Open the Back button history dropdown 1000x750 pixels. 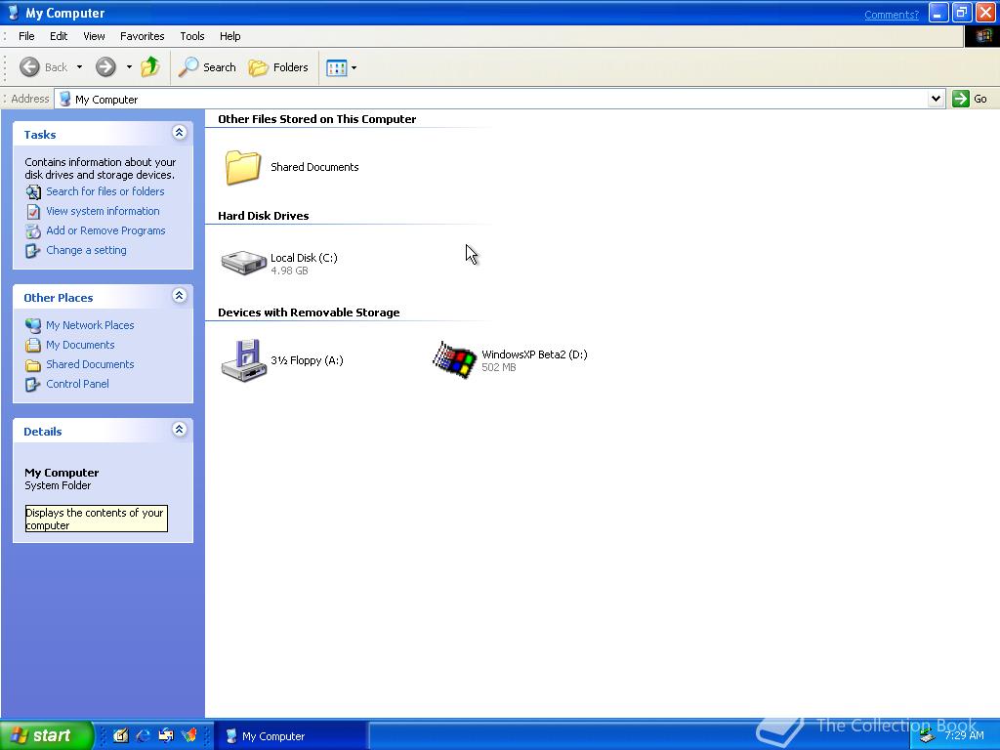(80, 67)
